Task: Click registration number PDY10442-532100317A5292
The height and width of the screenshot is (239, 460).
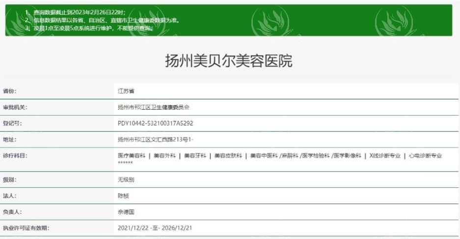Action: [x=156, y=123]
